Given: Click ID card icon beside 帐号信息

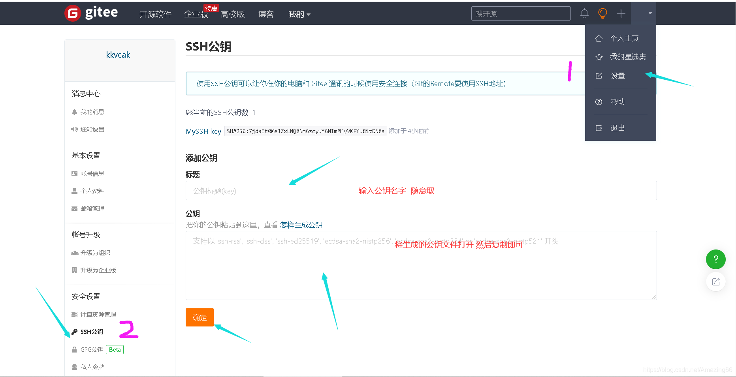Looking at the screenshot, I should point(74,174).
